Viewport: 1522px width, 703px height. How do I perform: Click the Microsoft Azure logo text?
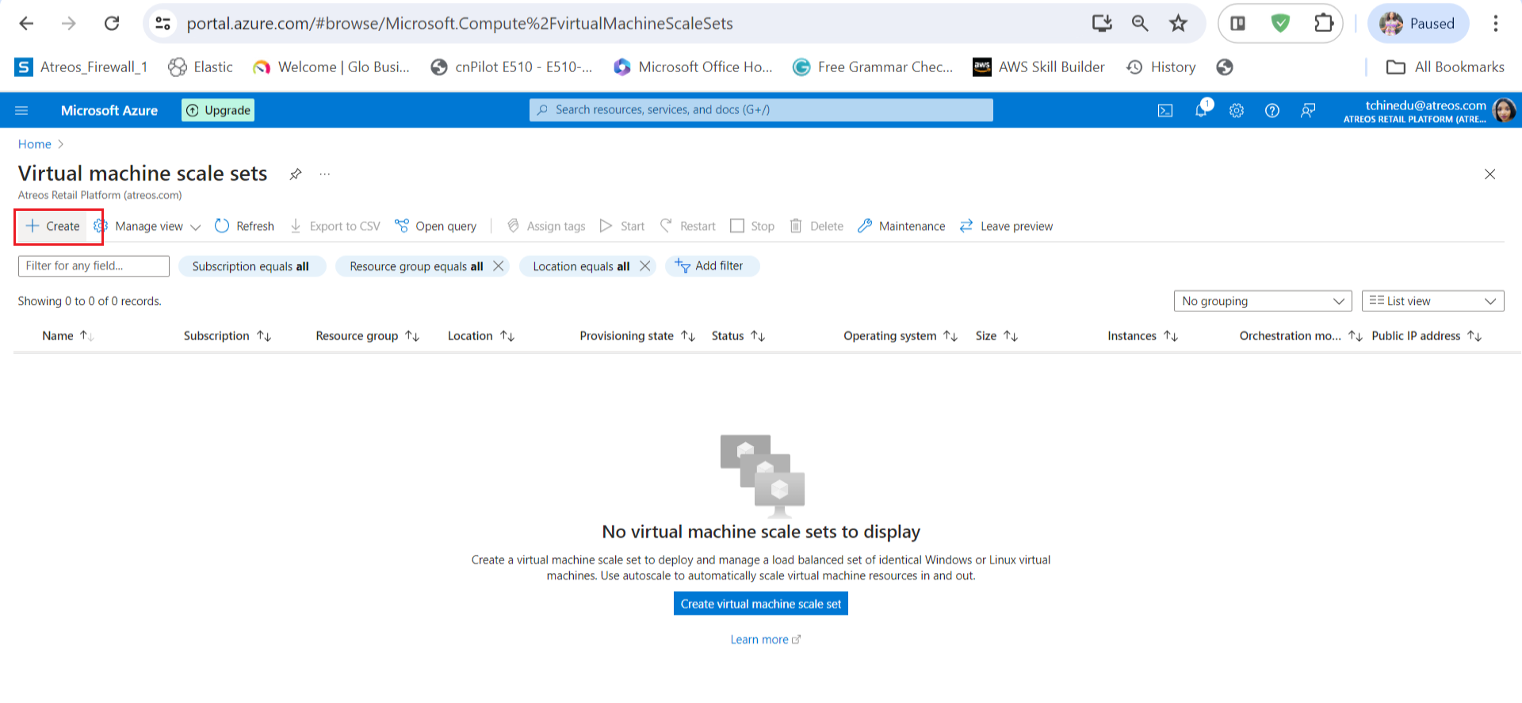click(109, 110)
